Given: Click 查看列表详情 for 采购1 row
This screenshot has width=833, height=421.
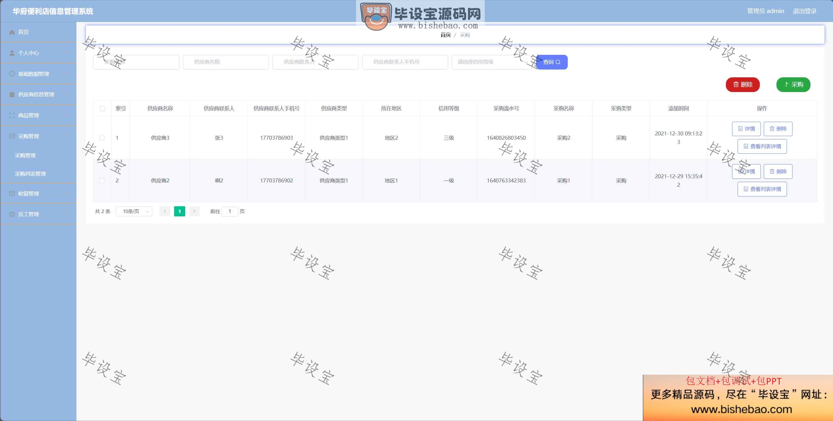Looking at the screenshot, I should 762,189.
